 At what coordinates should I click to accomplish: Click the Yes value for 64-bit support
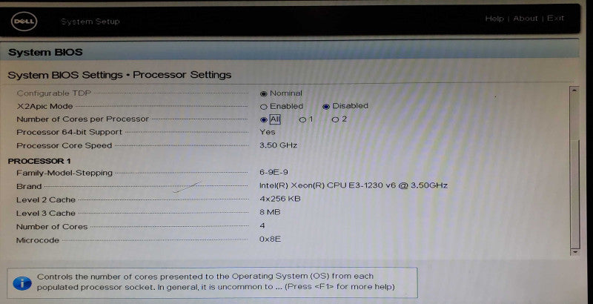[x=268, y=132]
